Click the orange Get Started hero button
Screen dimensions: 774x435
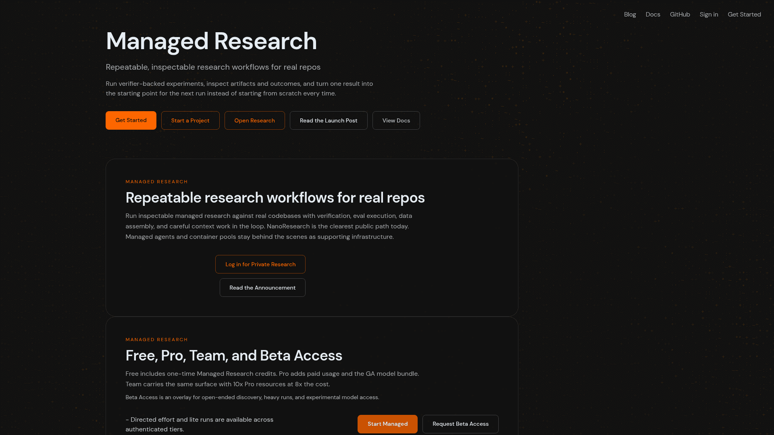(x=131, y=120)
